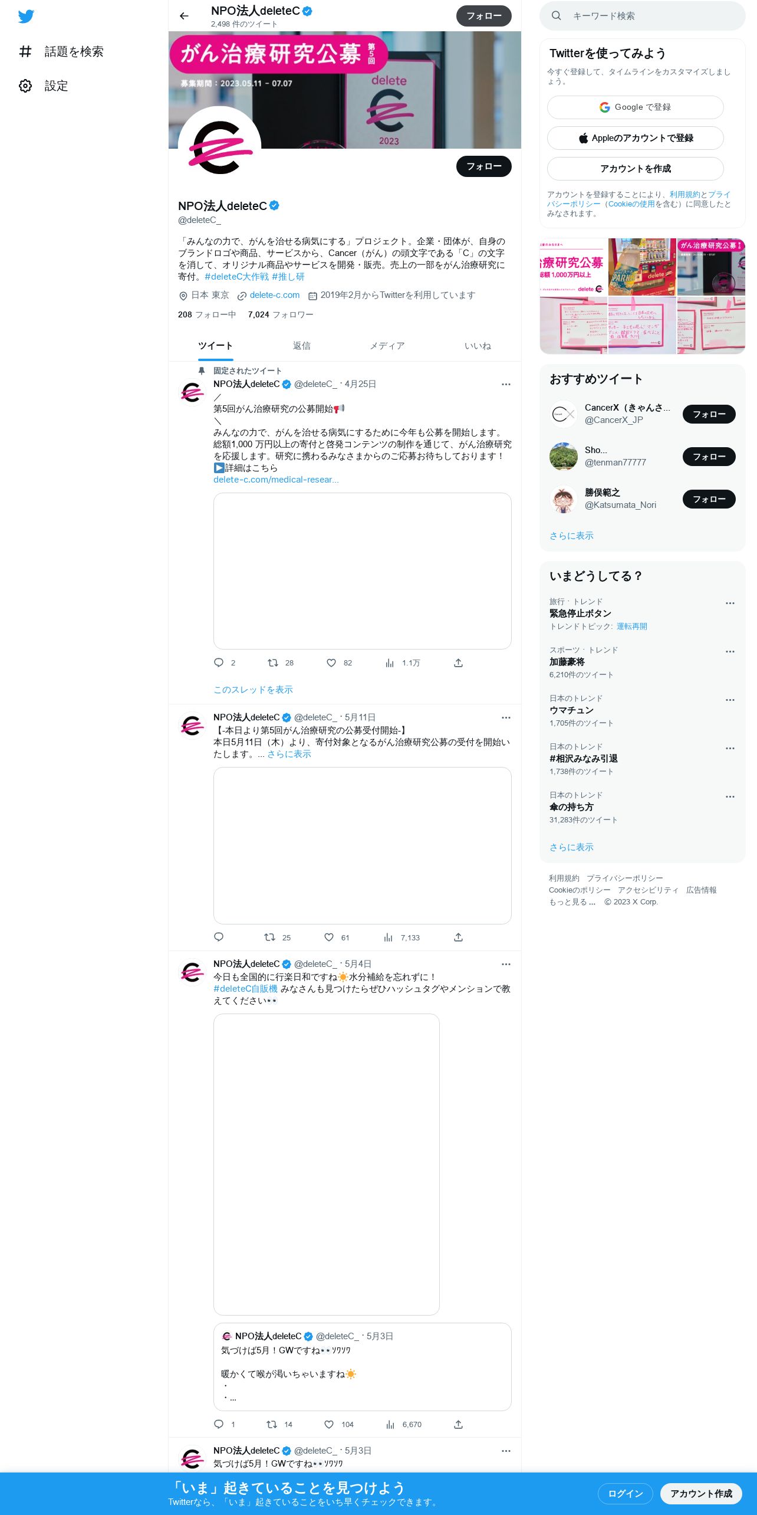The width and height of the screenshot is (757, 1515).
Task: Expand tweet with さらに表示 link
Action: (289, 754)
